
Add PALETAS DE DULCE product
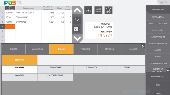tap(55, 77)
